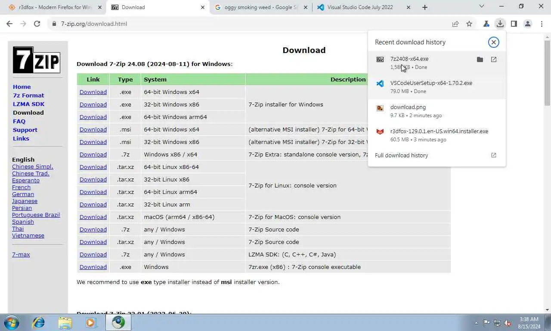This screenshot has width=551, height=331.
Task: Click the taskbar clock showing 3:38 AM
Action: tap(529, 323)
